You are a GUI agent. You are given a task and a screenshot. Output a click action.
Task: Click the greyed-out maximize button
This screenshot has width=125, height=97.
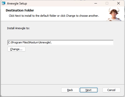point(107,3)
